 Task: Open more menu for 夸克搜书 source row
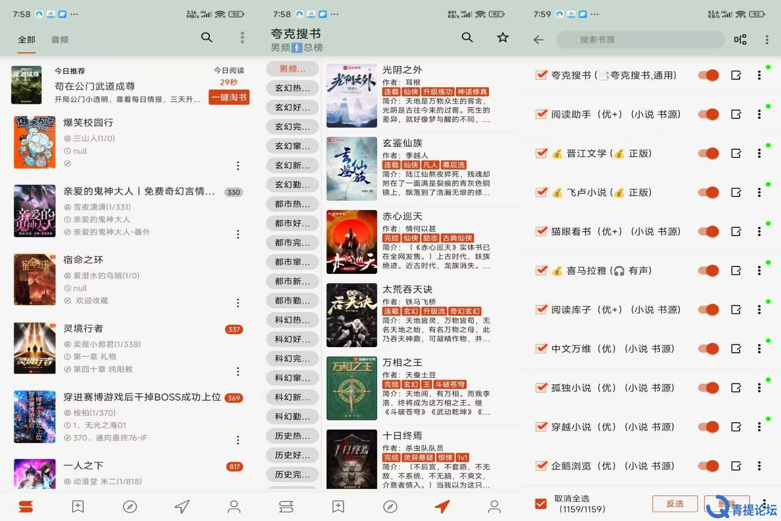tap(759, 75)
